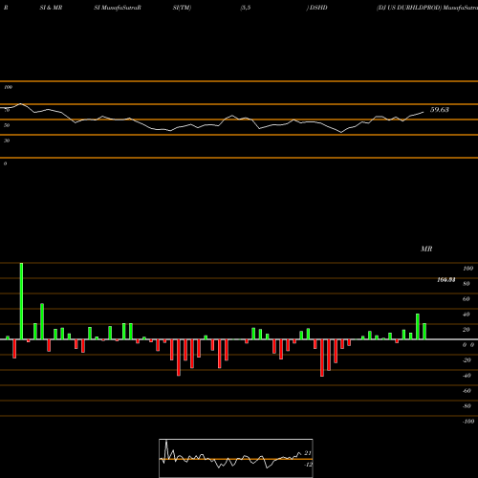Click the 'DSHD' symbol text
This screenshot has height=478, width=478.
pyautogui.click(x=318, y=8)
